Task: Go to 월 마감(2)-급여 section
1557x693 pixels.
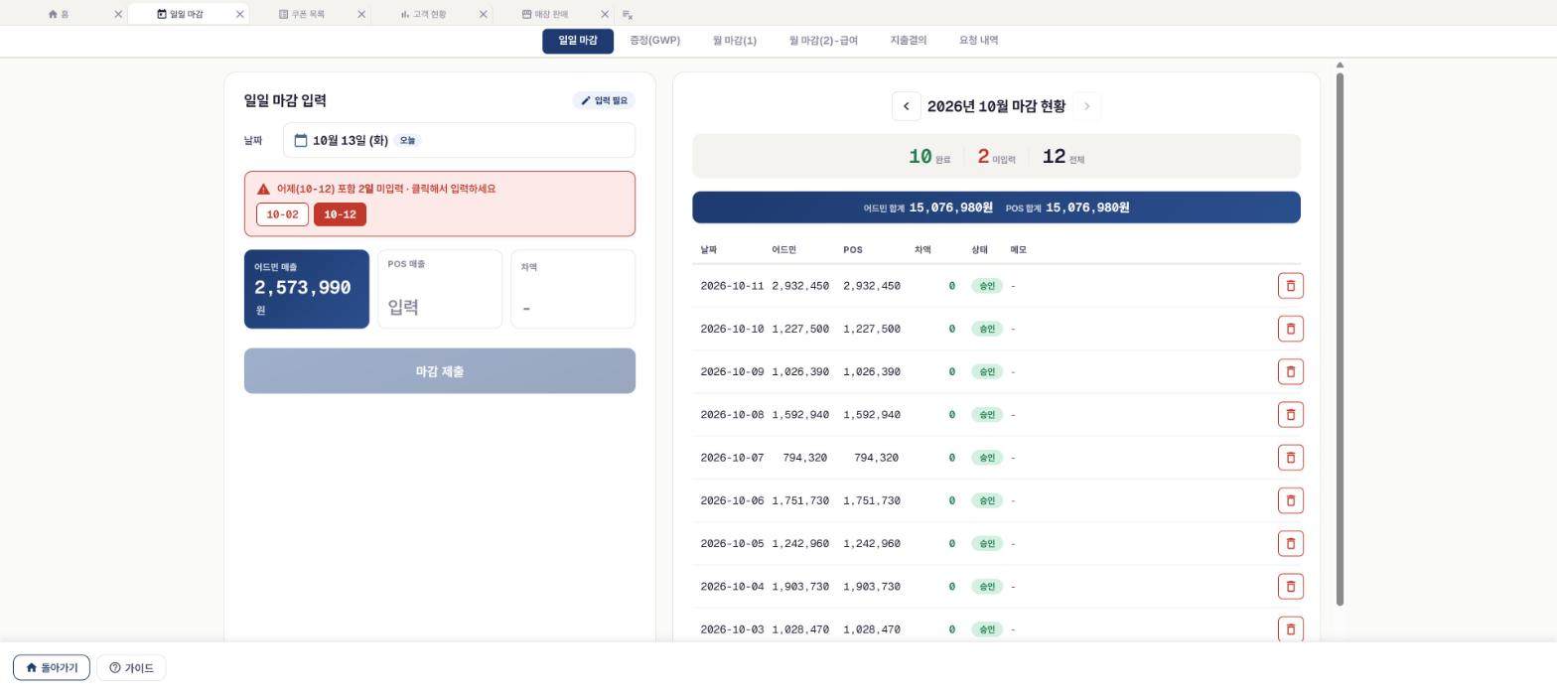Action: tap(823, 41)
